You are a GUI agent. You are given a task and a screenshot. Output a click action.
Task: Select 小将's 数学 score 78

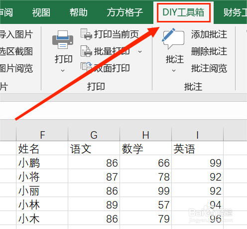coord(146,176)
